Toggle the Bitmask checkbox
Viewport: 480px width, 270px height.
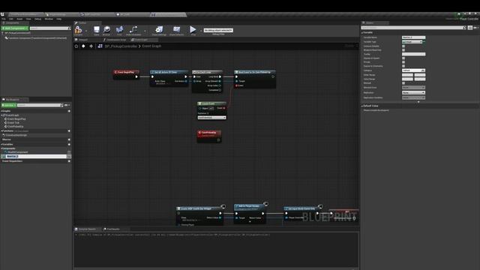click(403, 83)
